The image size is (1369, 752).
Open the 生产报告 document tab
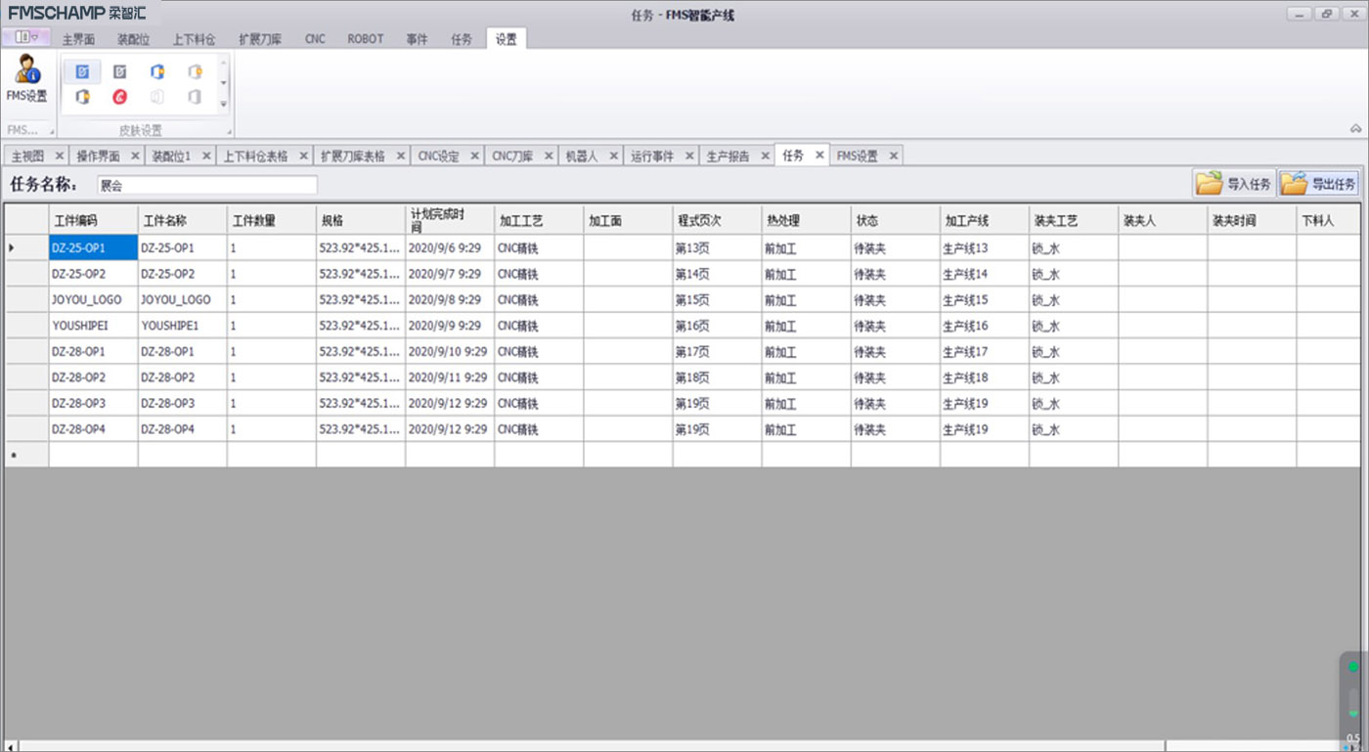coord(728,155)
